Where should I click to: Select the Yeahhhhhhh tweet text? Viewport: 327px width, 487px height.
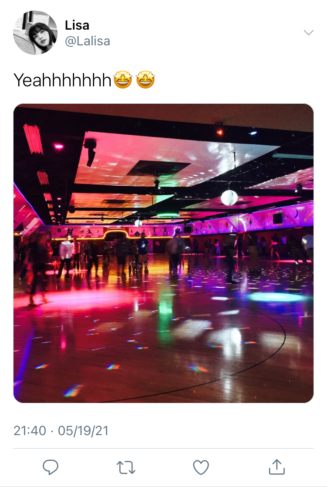click(62, 80)
